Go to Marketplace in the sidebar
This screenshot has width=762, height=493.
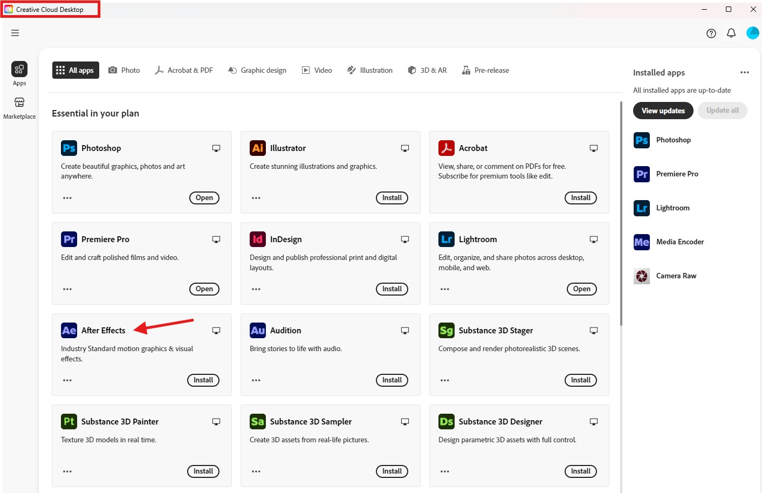pyautogui.click(x=19, y=107)
